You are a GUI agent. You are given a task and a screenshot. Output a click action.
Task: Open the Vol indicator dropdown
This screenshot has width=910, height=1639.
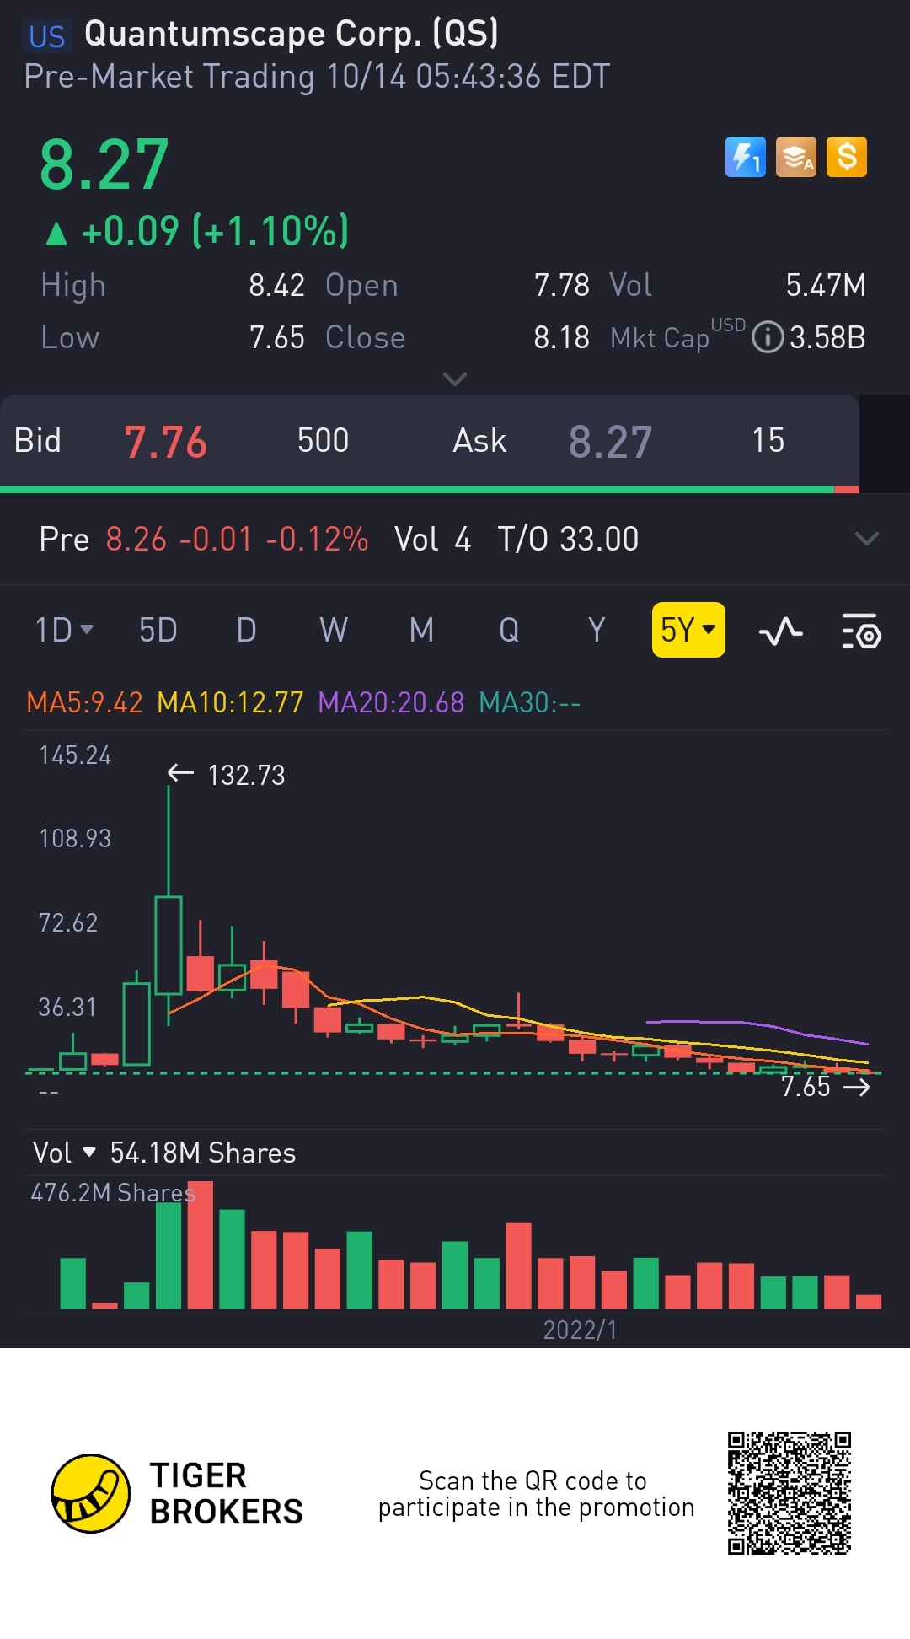64,1153
